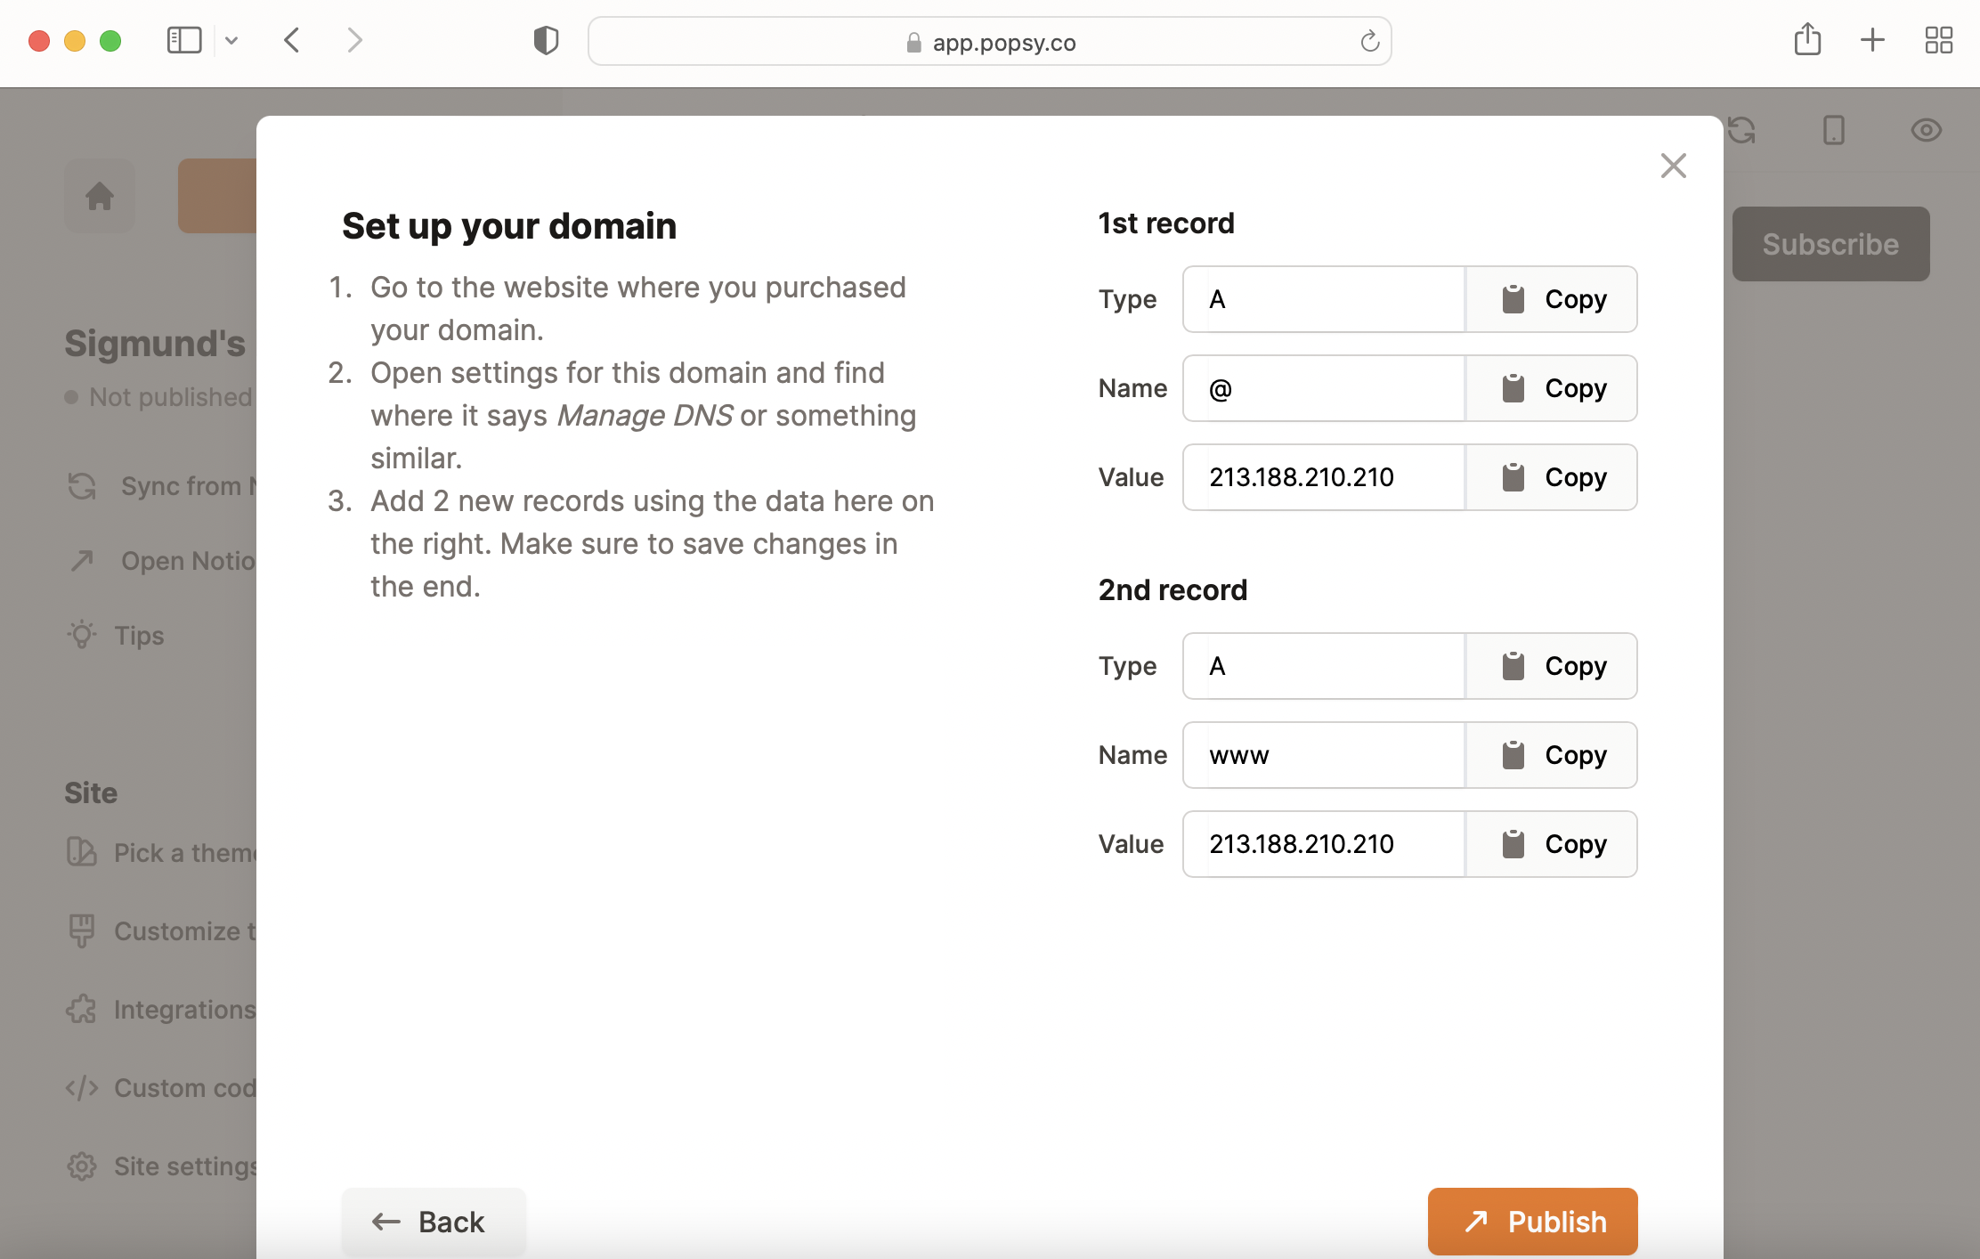
Task: Toggle the preview eye icon
Action: (x=1926, y=131)
